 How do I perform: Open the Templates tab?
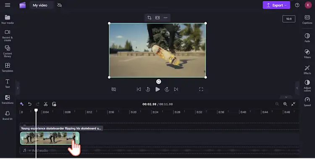(8, 67)
